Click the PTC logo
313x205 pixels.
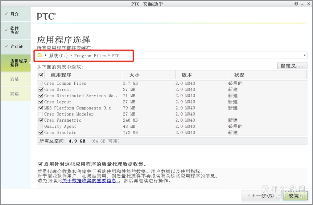(46, 17)
